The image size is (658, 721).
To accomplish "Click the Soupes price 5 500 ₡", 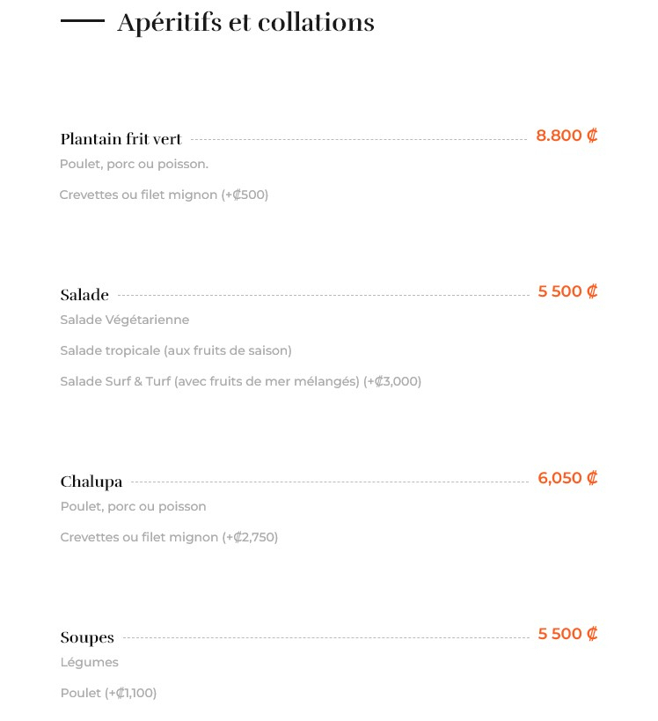I will click(567, 634).
